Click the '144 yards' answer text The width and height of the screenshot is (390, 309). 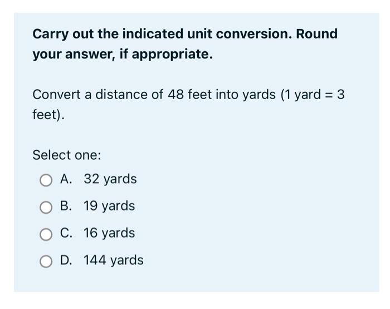[114, 260]
